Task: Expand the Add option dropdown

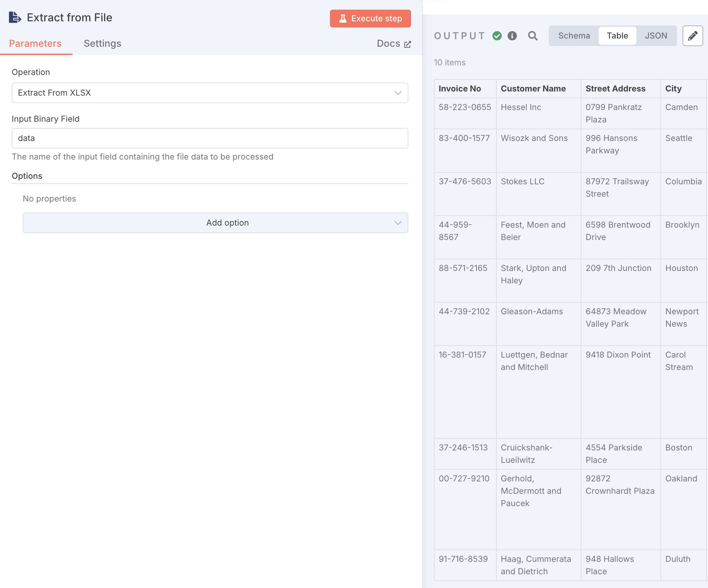Action: tap(215, 223)
